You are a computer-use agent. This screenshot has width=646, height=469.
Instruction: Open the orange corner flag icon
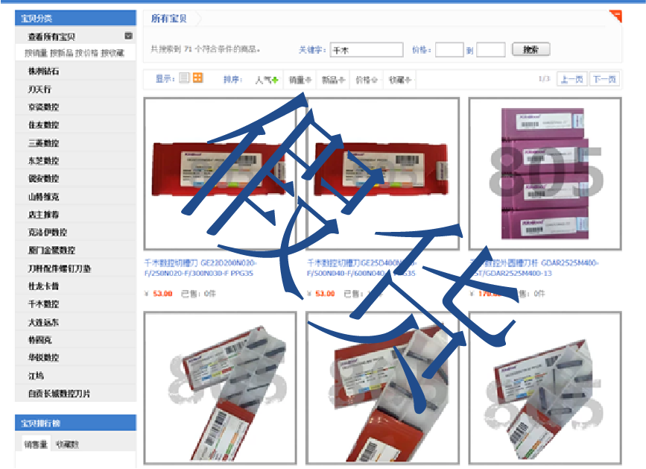(615, 16)
